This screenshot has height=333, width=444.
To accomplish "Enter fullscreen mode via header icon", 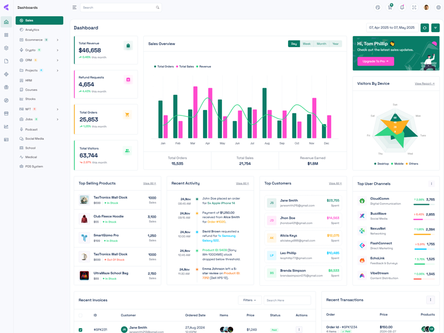I will tap(414, 8).
